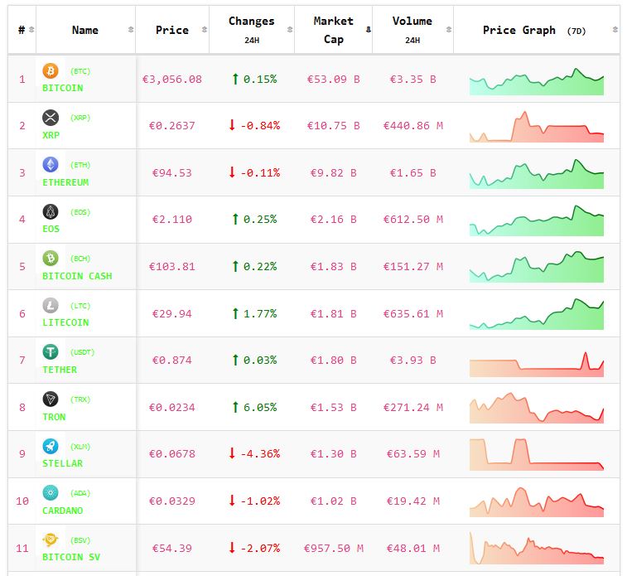Select the Ethereum diamond icon
The height and width of the screenshot is (576, 627).
51,164
